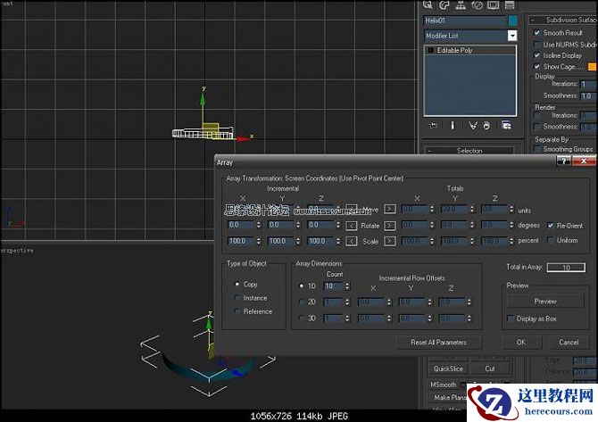Click Rotate incremental X spinner
Image resolution: width=598 pixels, height=422 pixels.
coord(259,226)
